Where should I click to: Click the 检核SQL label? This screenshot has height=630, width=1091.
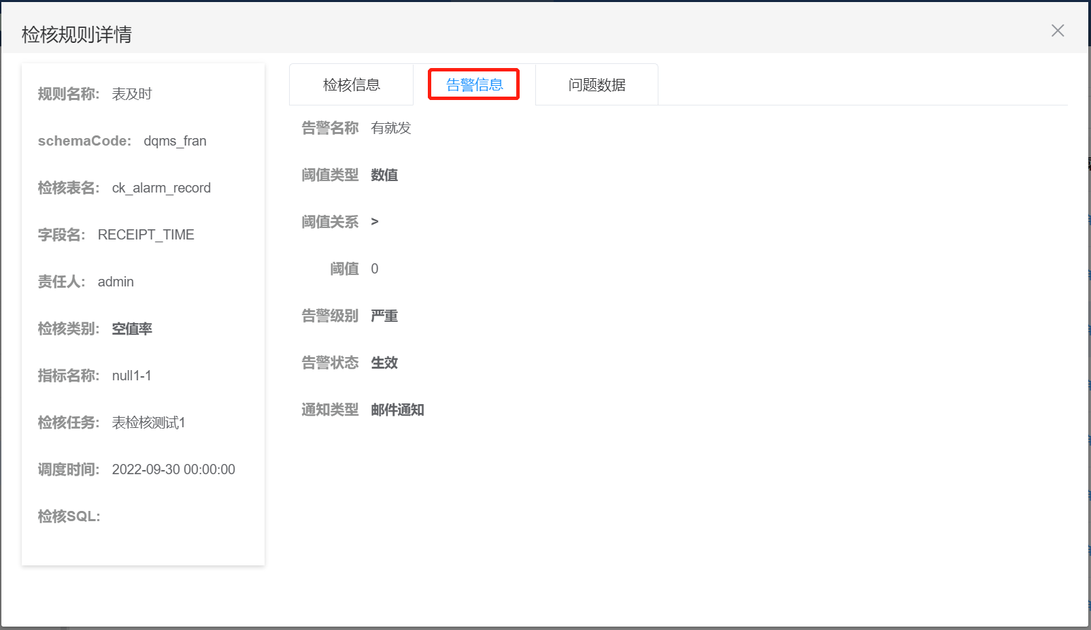(x=69, y=516)
